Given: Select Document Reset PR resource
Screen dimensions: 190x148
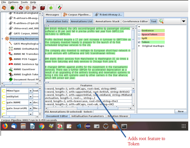Looking at the screenshot, I should tap(24, 79).
